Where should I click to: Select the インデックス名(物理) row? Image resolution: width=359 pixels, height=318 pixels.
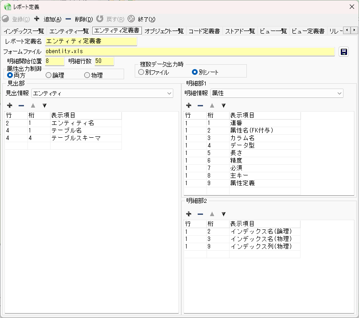coord(242,239)
